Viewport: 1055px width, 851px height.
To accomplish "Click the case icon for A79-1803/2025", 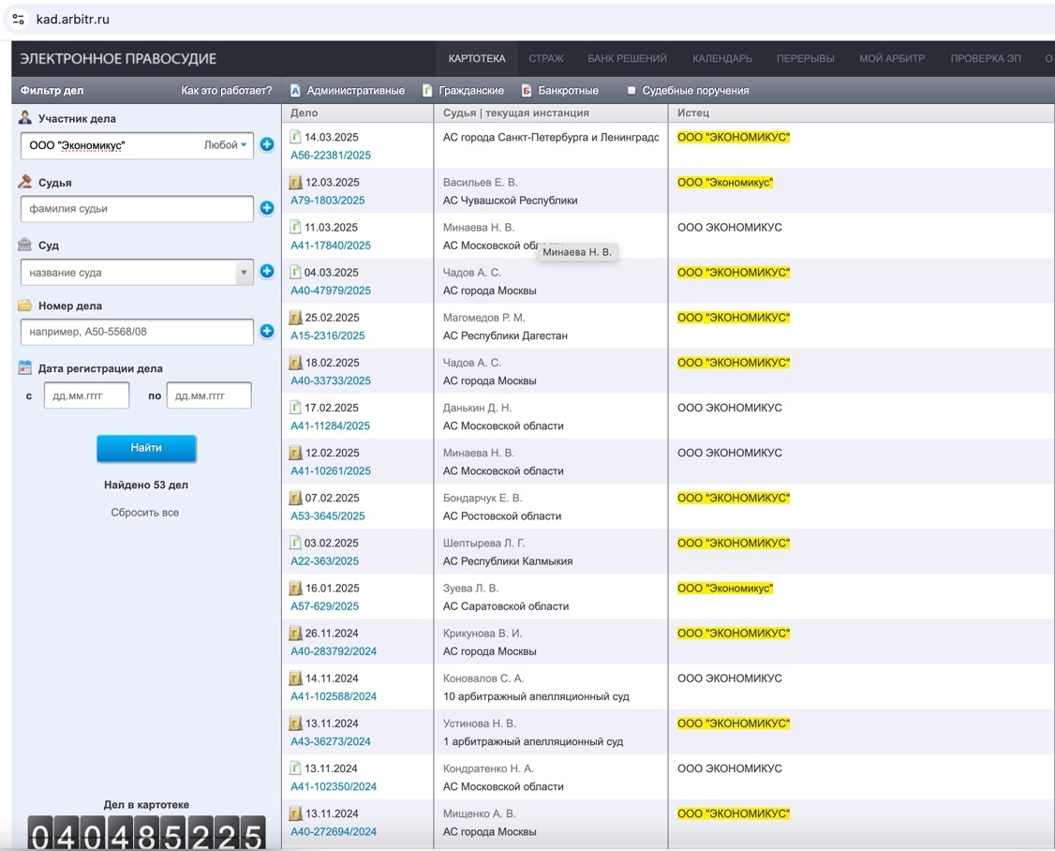I will click(x=295, y=182).
